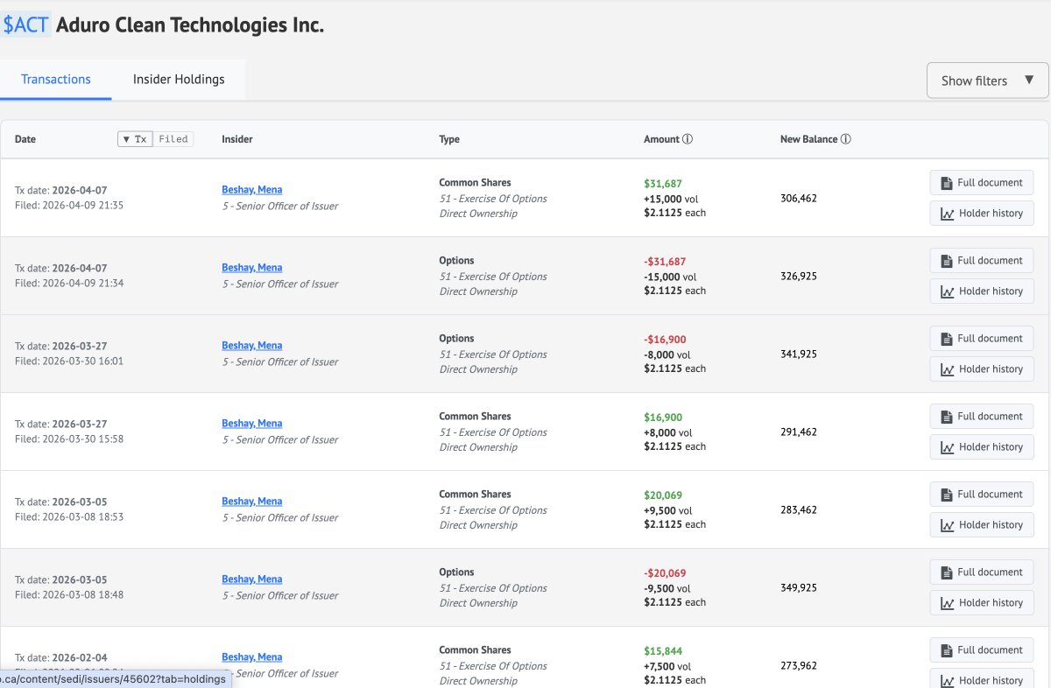Open Beshay, Mena link filed 2026-03-08 18:48

(x=251, y=579)
